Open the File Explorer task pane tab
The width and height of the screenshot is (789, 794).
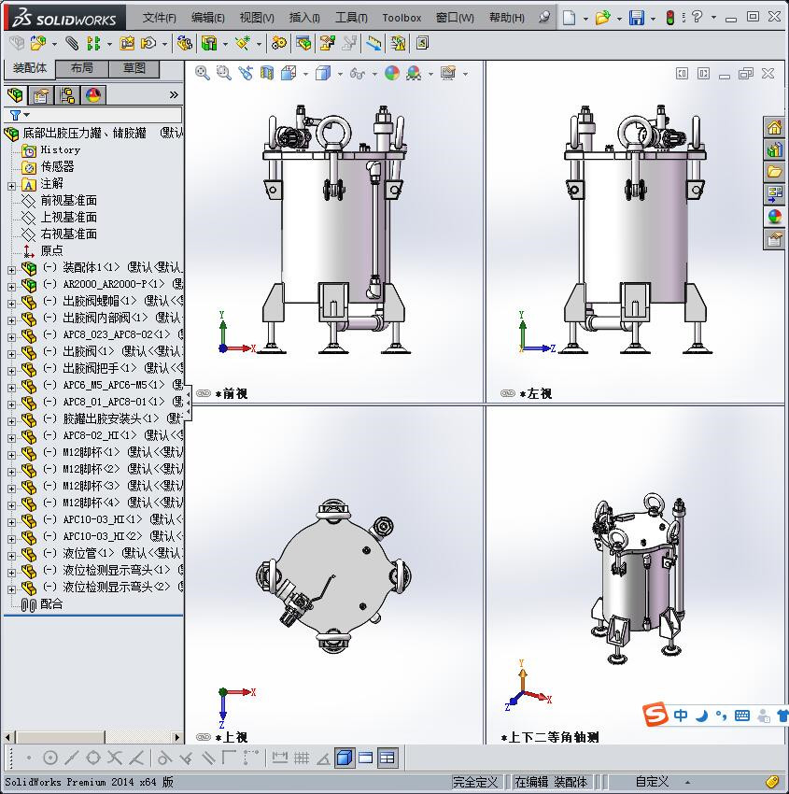click(774, 172)
